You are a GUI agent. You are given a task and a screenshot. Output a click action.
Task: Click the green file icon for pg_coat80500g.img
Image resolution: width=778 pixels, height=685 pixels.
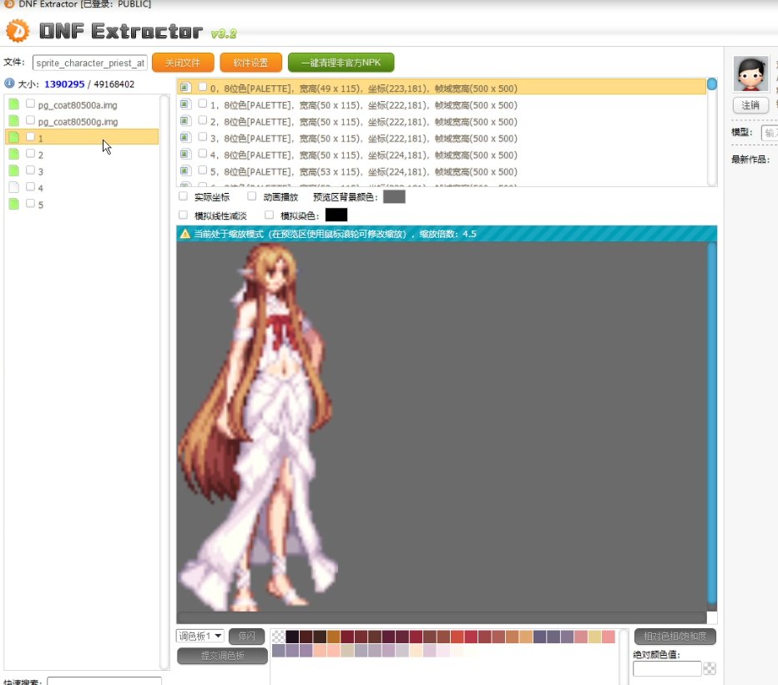pyautogui.click(x=14, y=120)
